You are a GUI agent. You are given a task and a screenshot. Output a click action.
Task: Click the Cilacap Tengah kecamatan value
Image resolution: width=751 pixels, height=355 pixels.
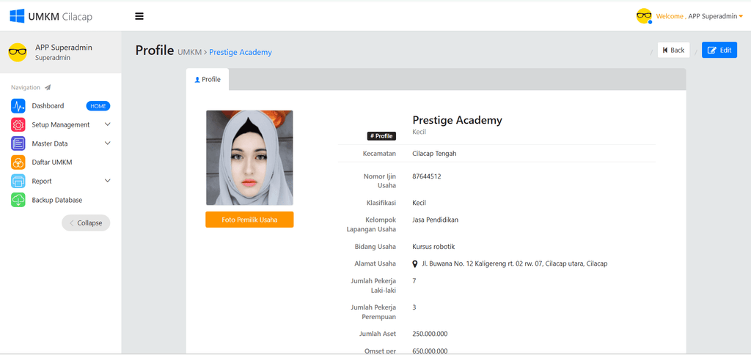[x=434, y=154]
